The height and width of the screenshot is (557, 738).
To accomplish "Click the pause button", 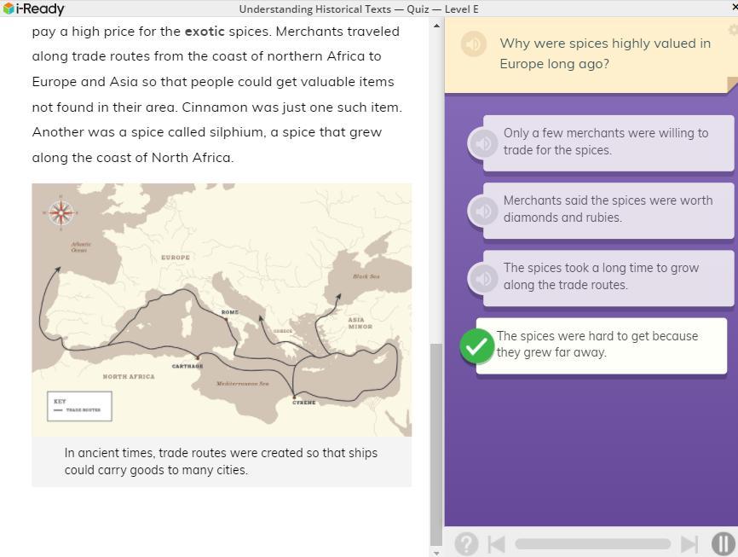I will (x=723, y=543).
